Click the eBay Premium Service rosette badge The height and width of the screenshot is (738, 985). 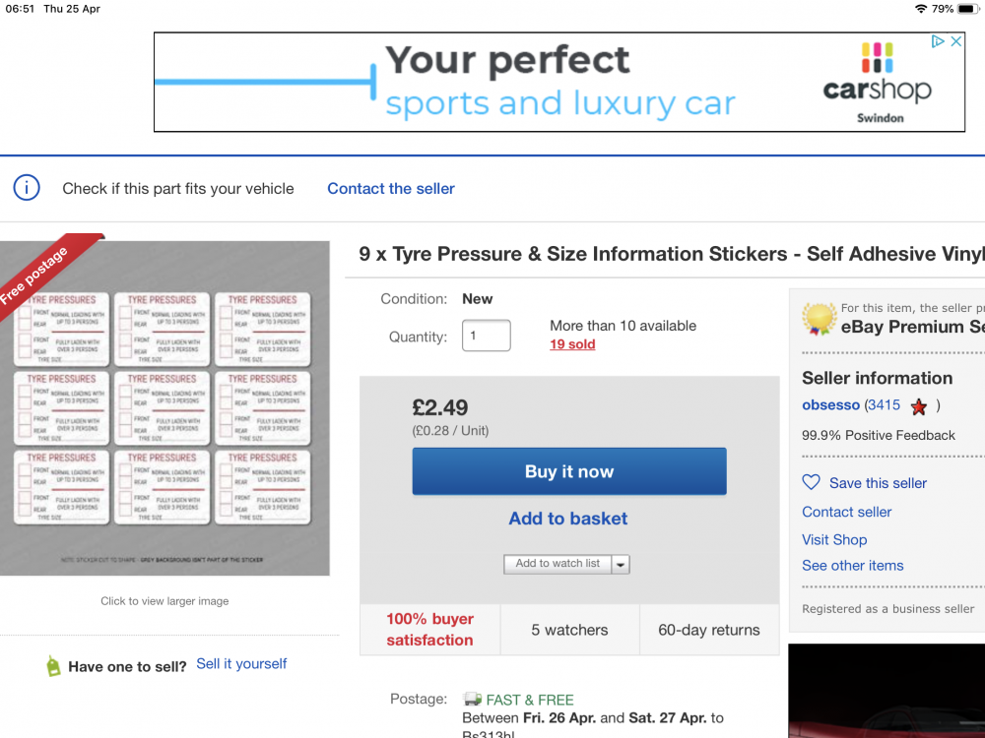(x=820, y=320)
